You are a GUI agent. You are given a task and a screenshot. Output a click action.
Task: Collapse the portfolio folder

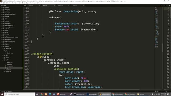click(2, 46)
